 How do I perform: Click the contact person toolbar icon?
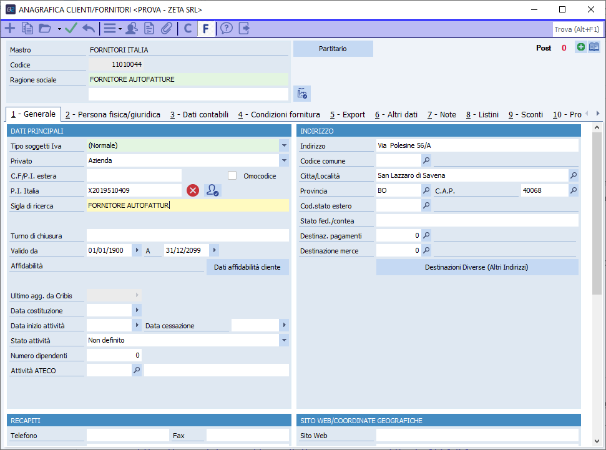point(132,28)
